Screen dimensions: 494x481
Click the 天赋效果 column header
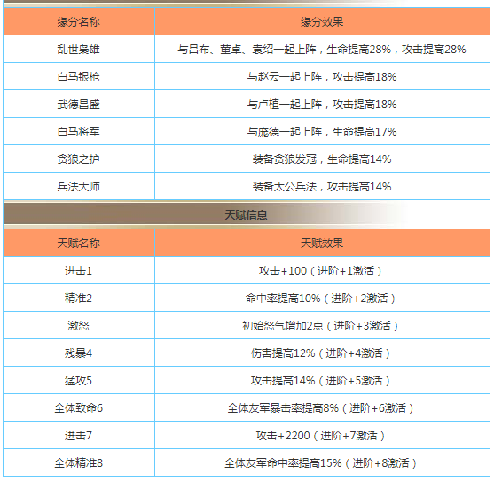322,243
